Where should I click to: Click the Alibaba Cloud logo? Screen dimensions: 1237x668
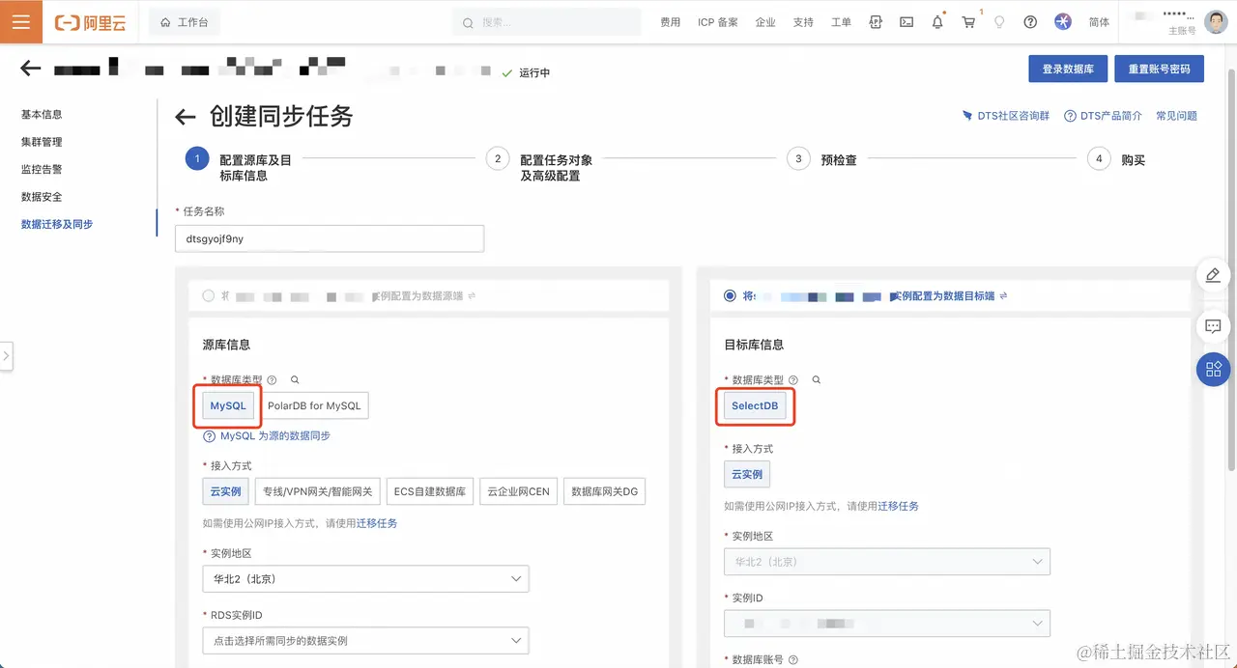point(90,22)
